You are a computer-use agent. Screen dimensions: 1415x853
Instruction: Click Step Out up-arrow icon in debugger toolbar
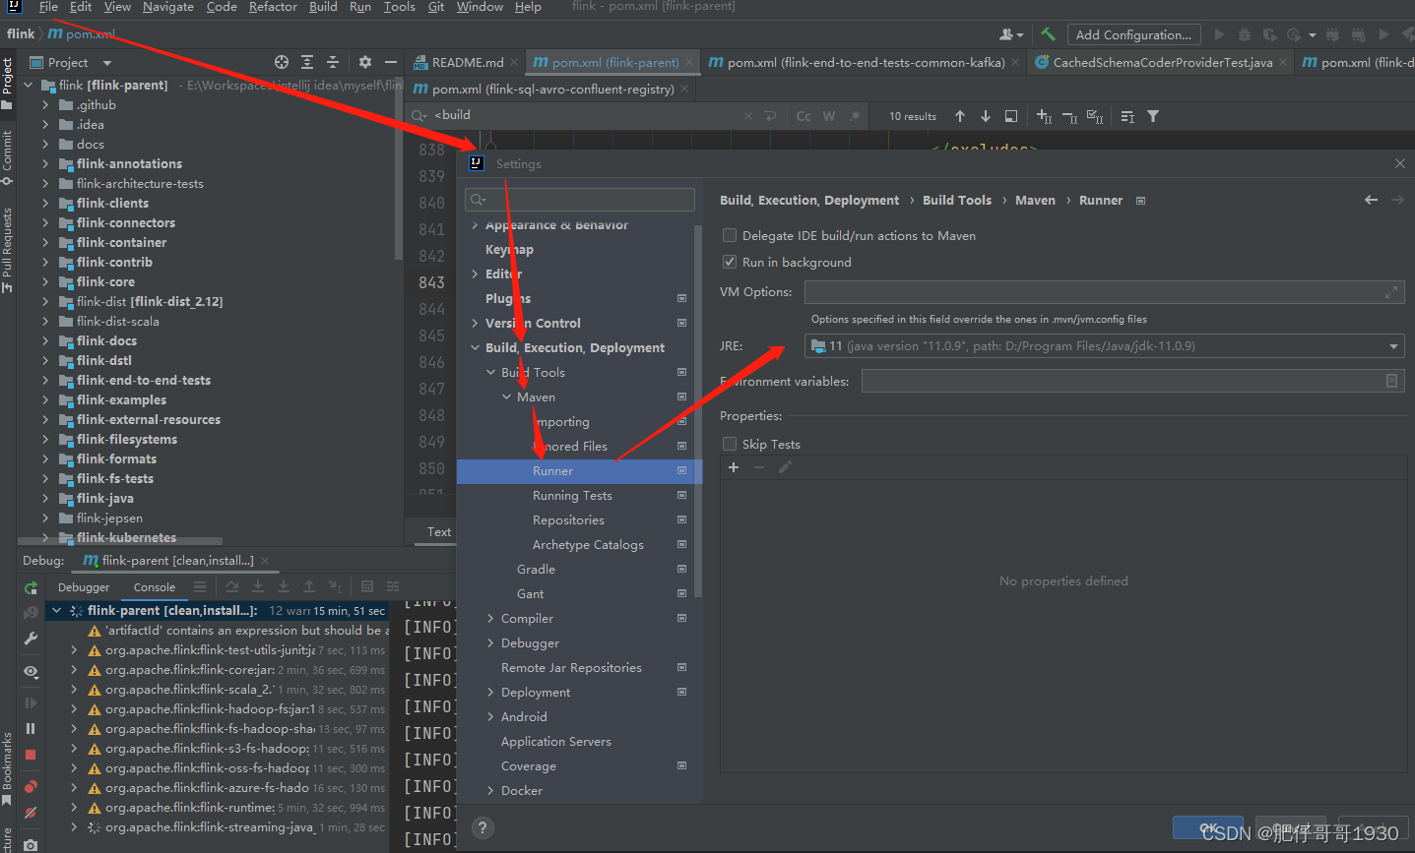tap(309, 586)
